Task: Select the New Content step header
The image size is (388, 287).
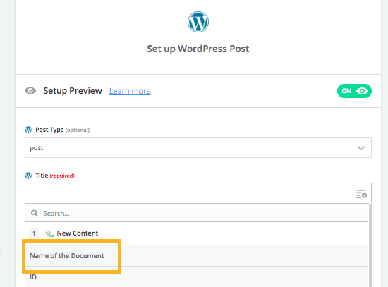Action: [x=197, y=233]
